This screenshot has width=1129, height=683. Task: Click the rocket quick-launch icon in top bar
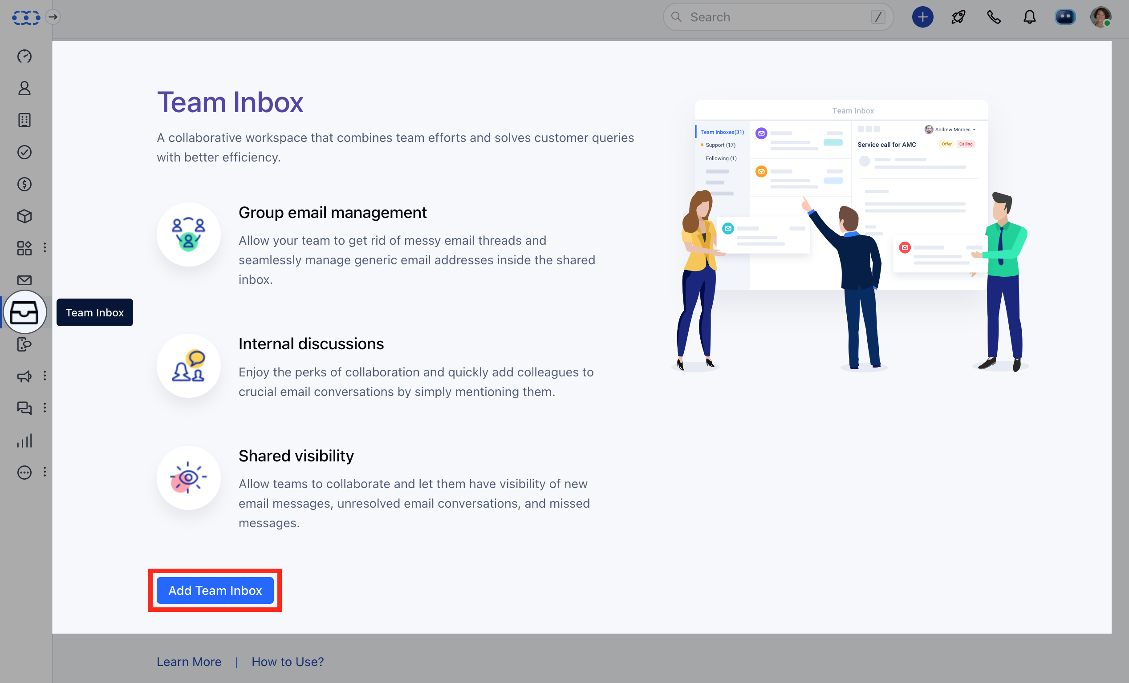[x=958, y=17]
